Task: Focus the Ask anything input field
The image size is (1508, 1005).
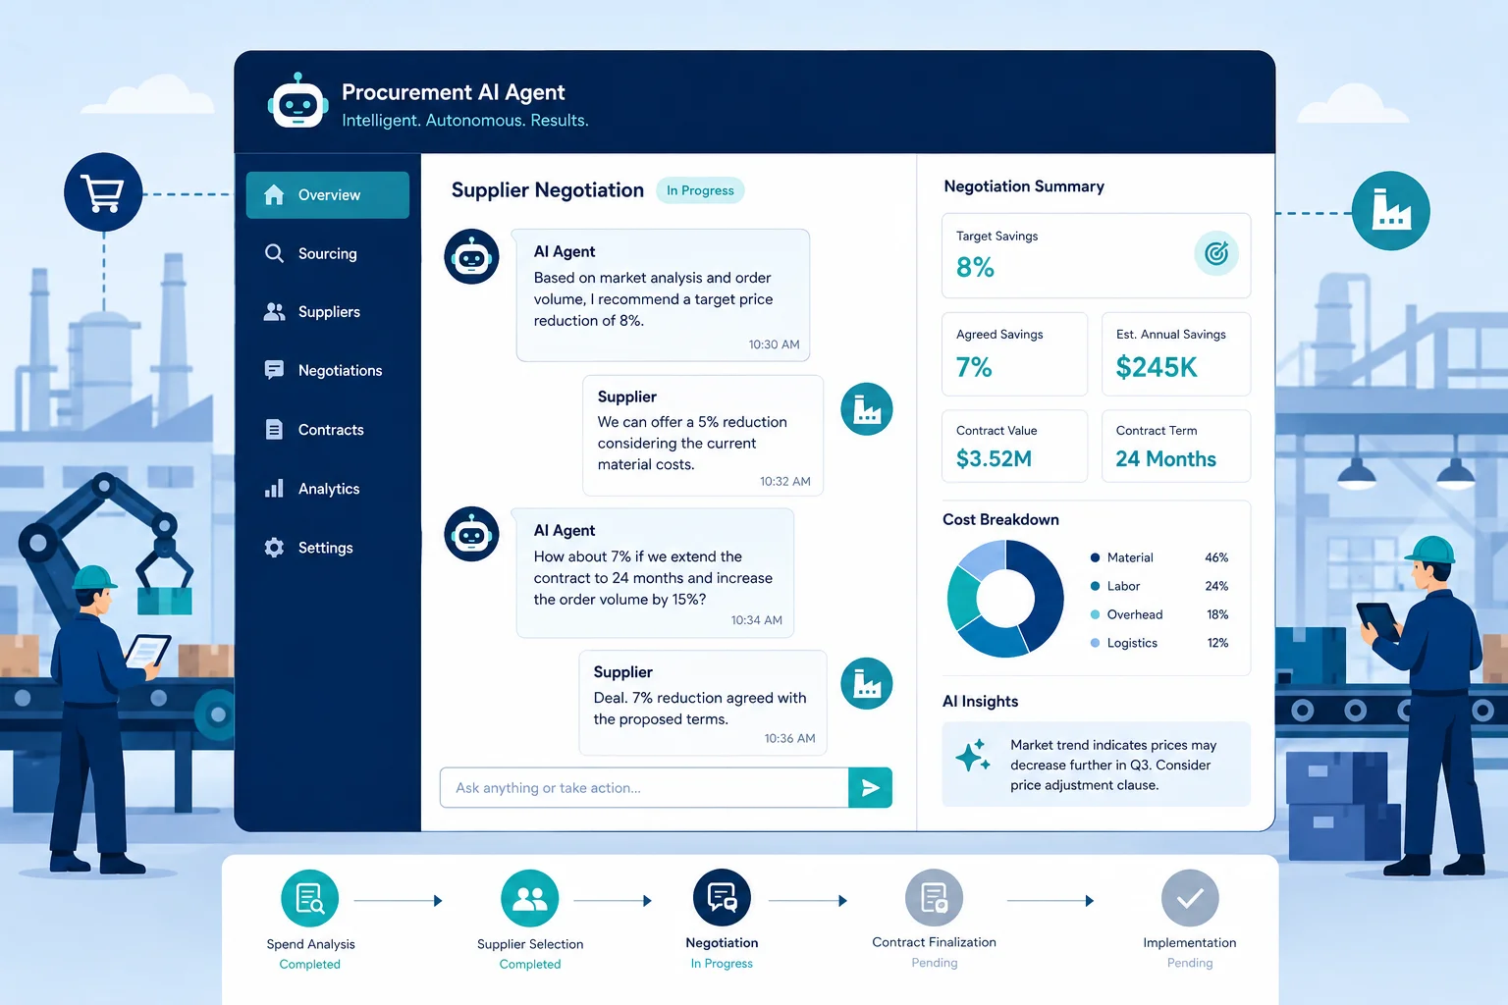Action: 644,788
